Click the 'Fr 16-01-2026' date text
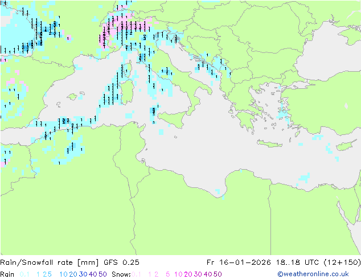The height and width of the screenshot is (279, 361). point(239,262)
